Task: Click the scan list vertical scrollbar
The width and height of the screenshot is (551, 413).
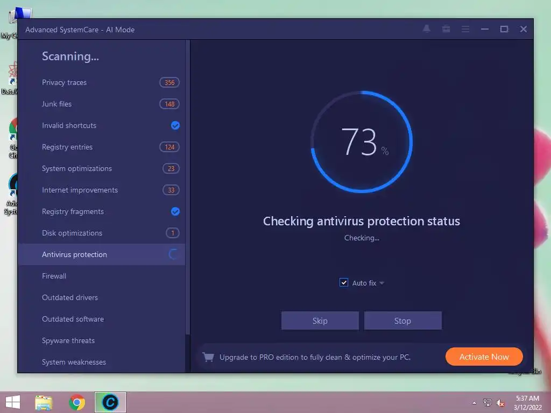Action: tap(188, 187)
